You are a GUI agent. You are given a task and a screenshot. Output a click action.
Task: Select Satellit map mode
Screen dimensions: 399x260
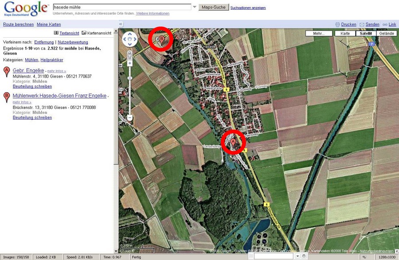point(365,33)
